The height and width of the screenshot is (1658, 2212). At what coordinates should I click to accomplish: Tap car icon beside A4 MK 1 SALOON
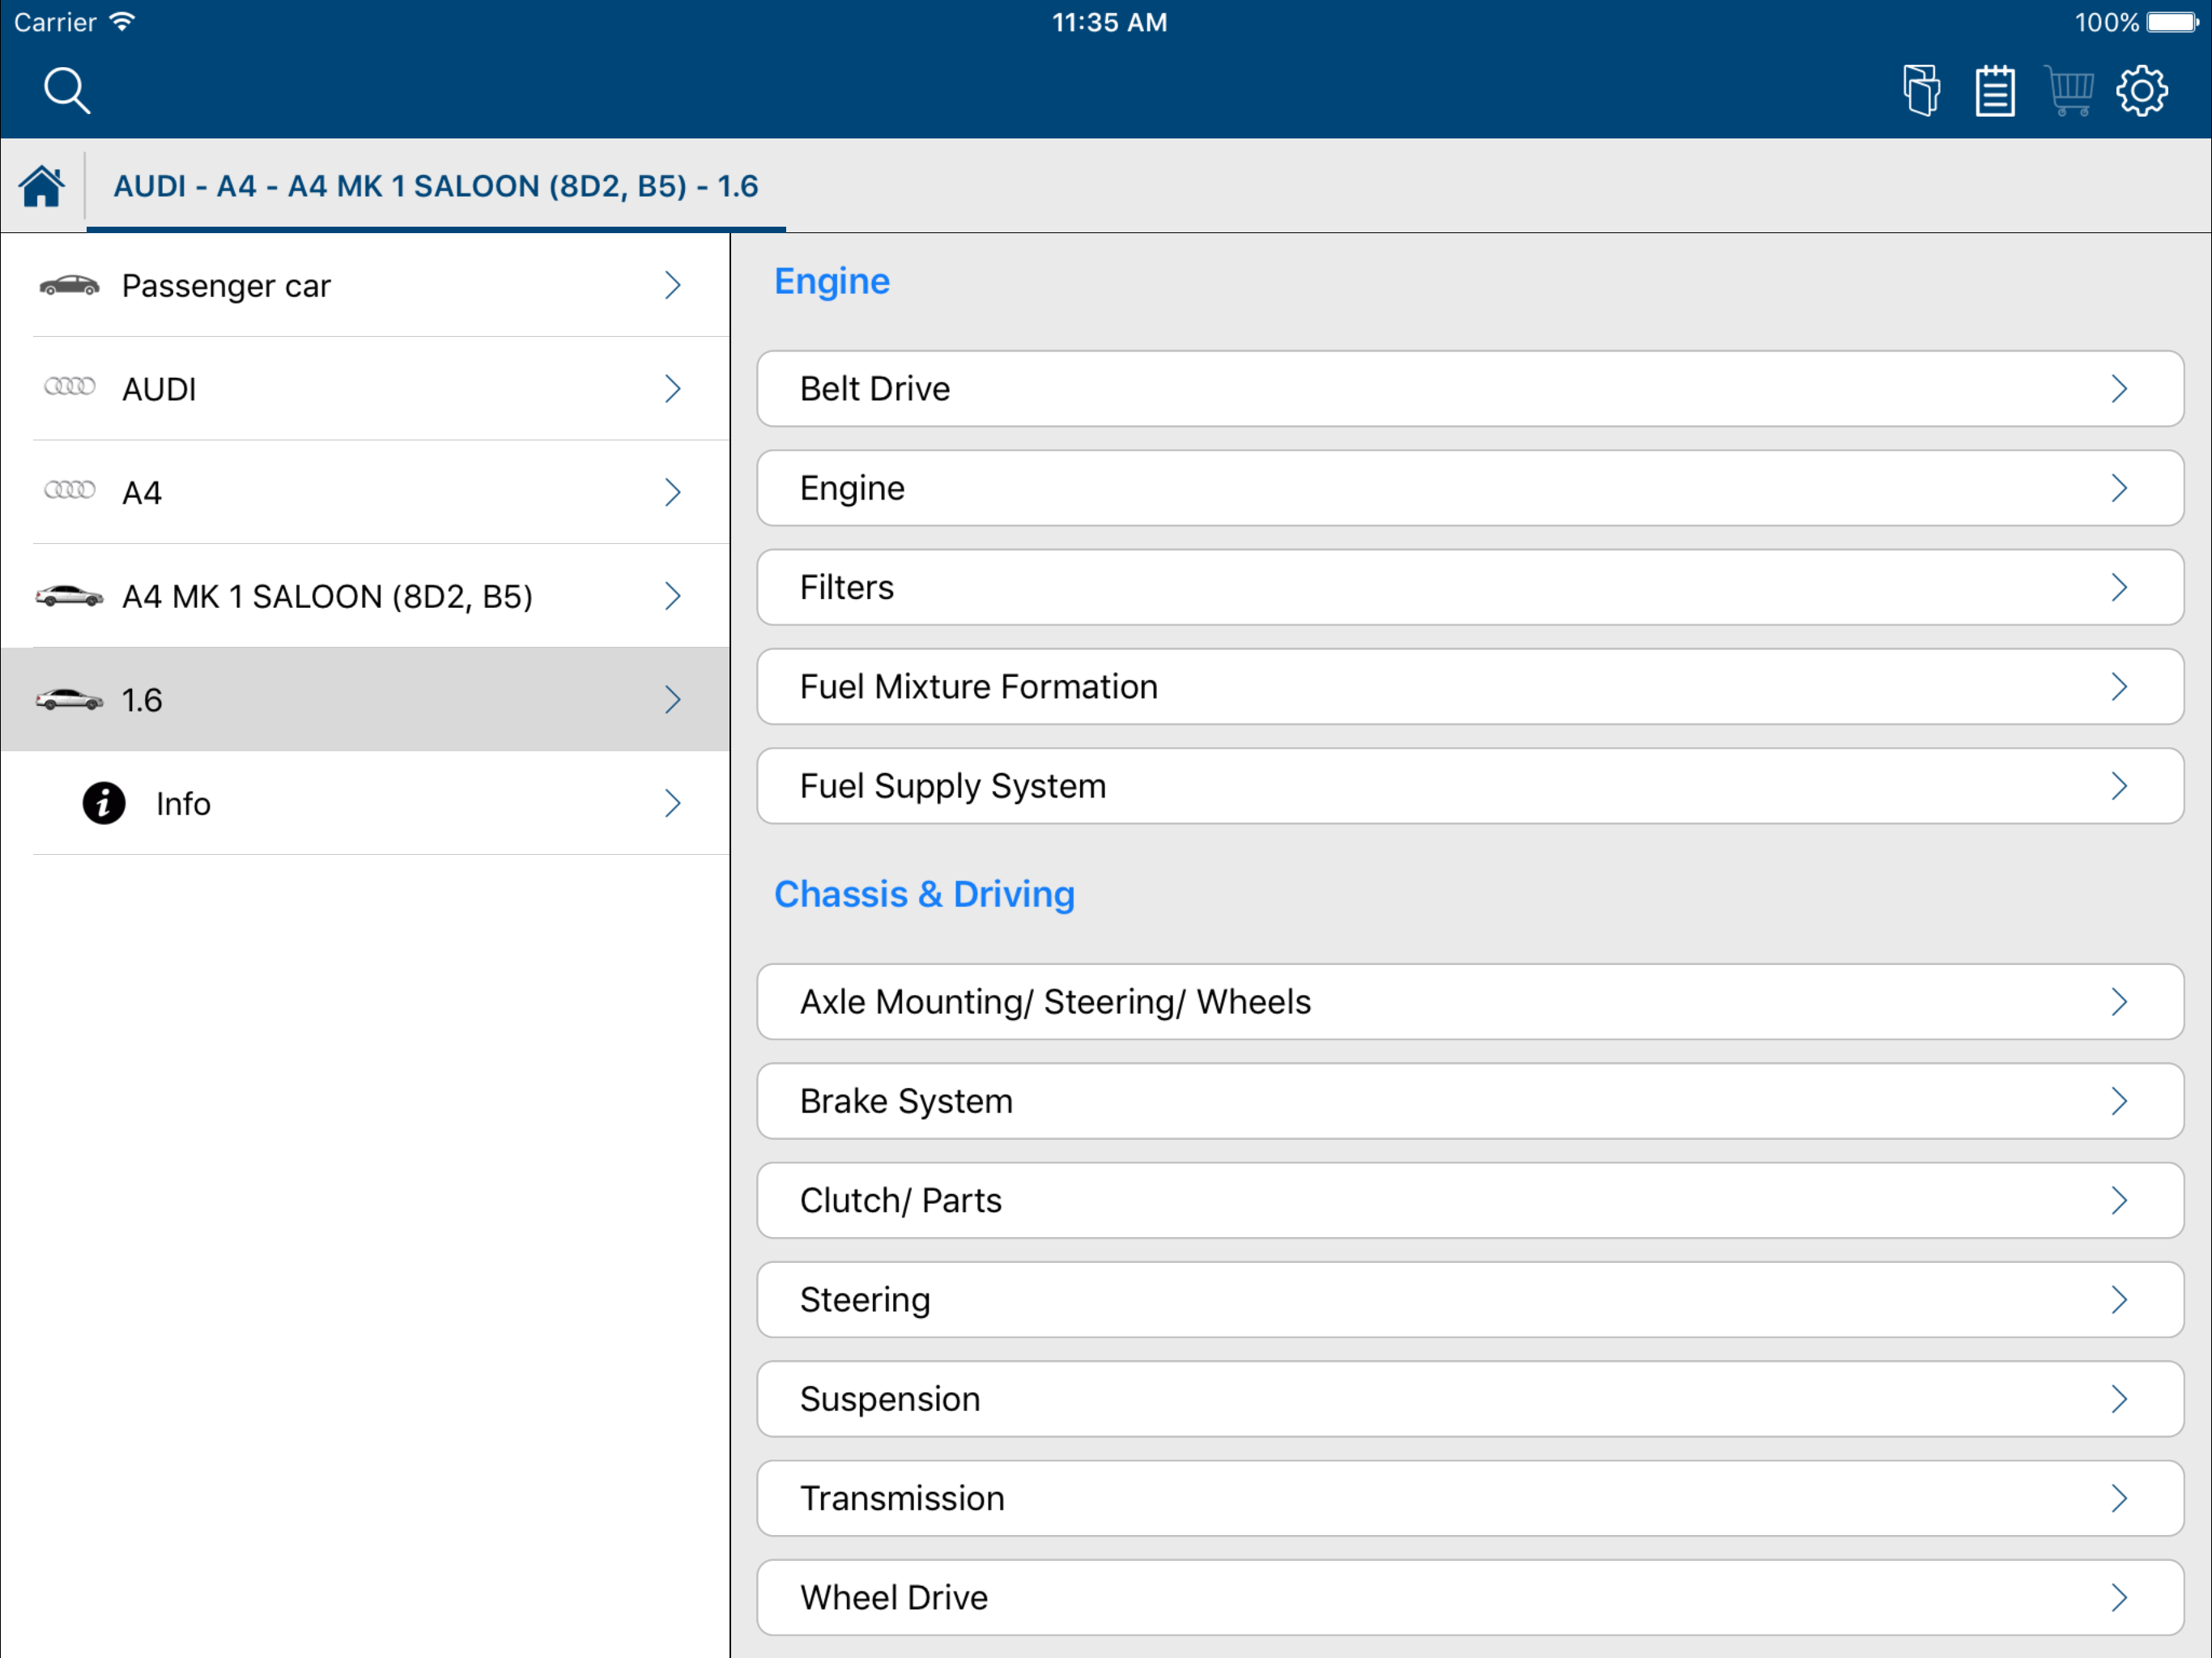(x=69, y=596)
